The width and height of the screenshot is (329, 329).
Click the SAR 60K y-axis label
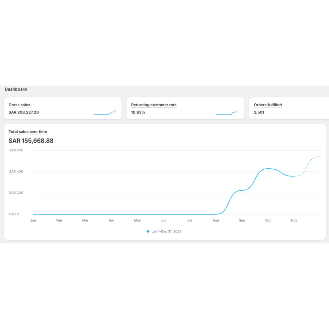(16, 150)
